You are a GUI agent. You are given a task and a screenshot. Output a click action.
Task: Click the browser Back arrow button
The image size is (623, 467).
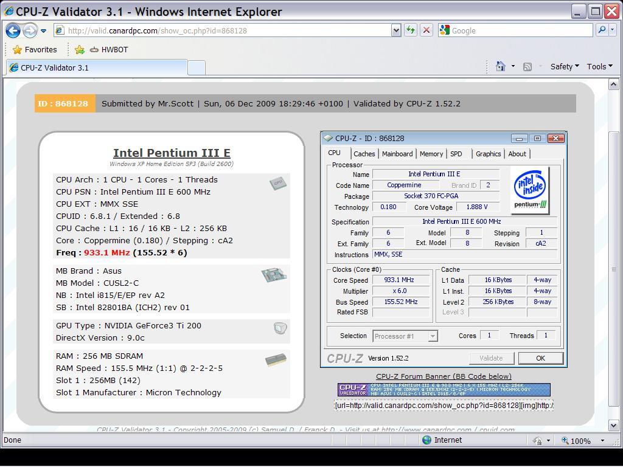pos(13,30)
